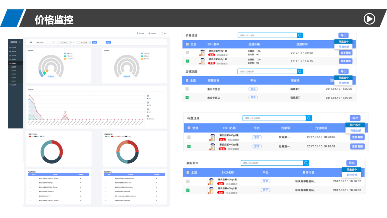Click product thumbnail in checked 标题违规 row
Screen dimensions: 387x218
tap(213, 147)
